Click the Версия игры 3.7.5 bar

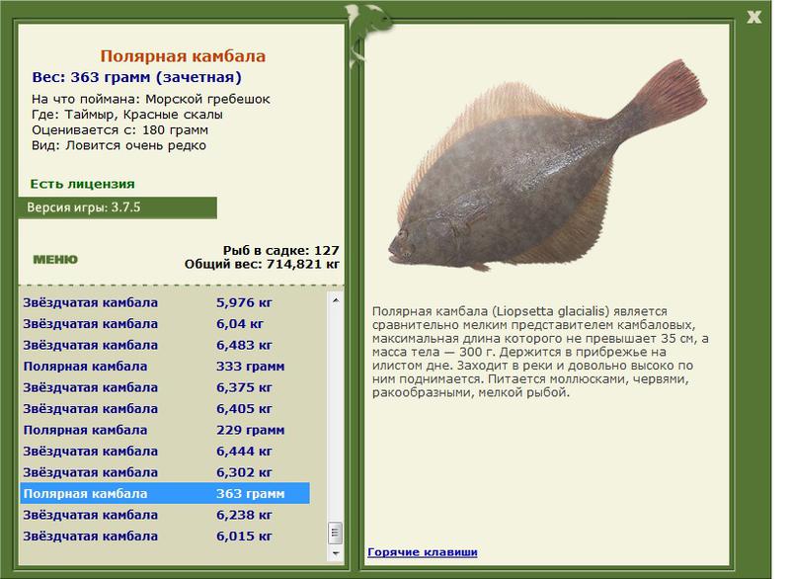[x=118, y=208]
